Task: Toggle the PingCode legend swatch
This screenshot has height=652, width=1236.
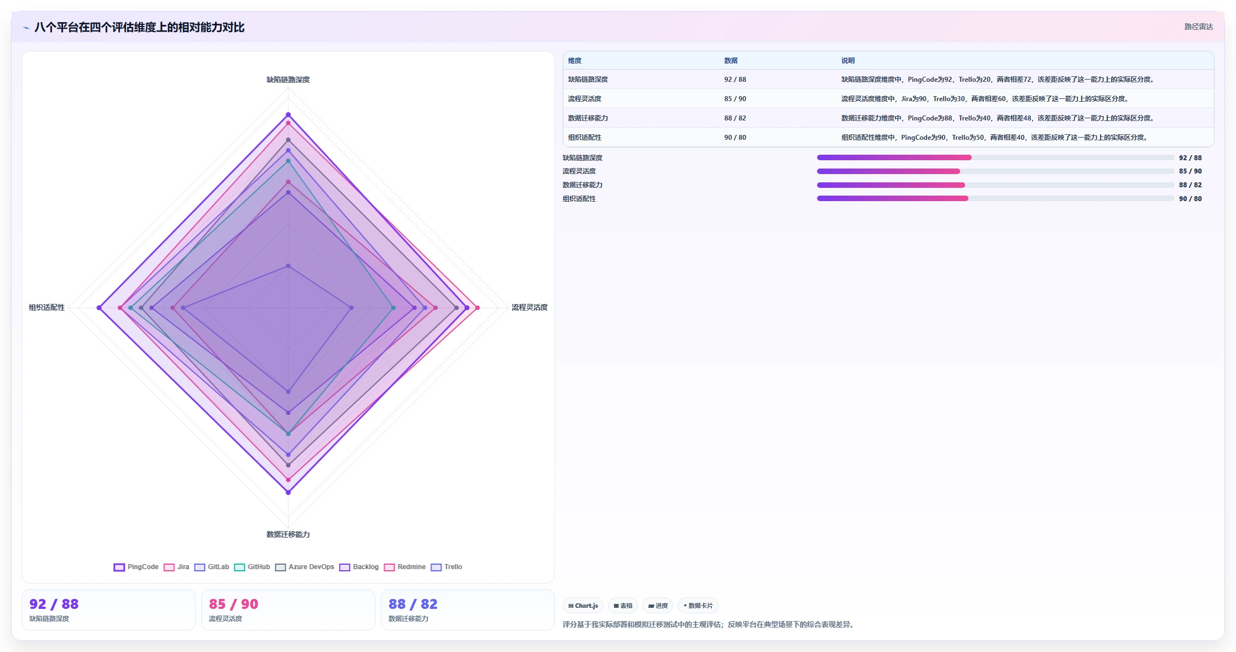Action: point(119,567)
